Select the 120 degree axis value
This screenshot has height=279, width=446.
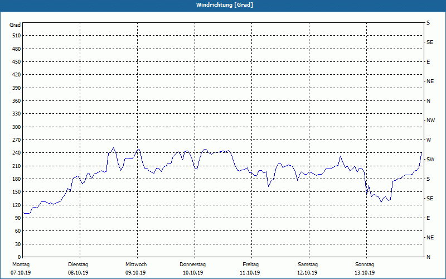click(17, 205)
